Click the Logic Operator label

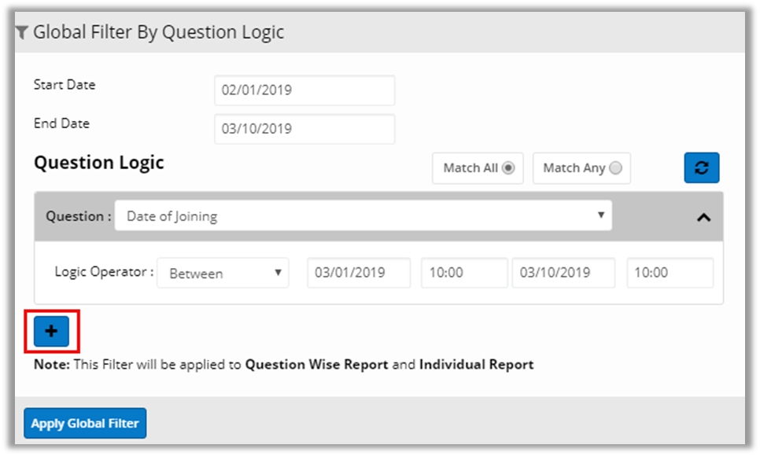[103, 272]
